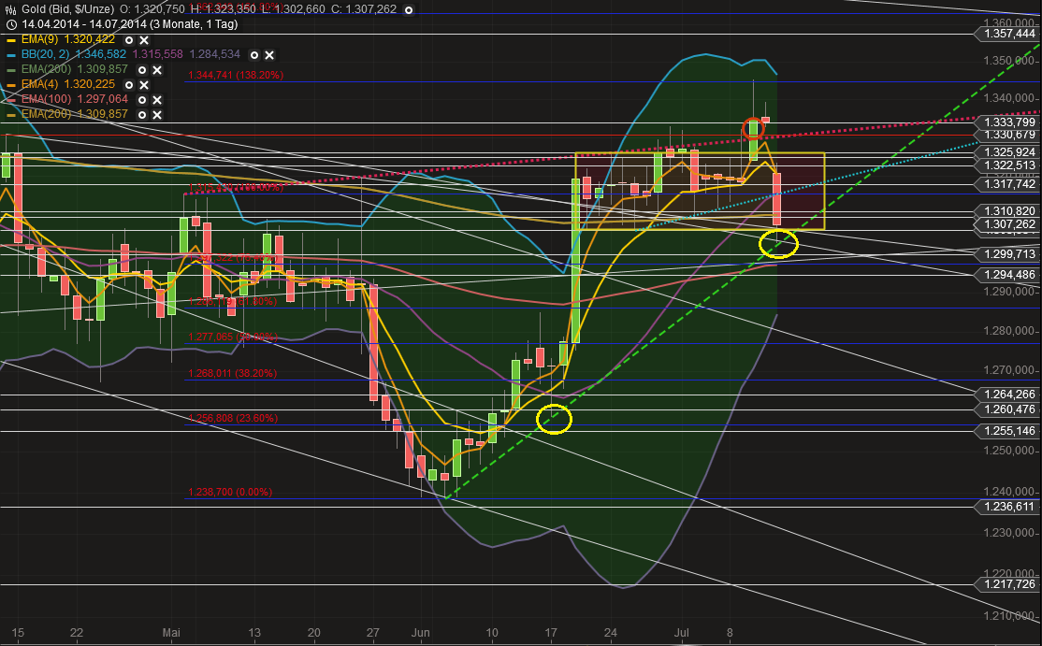Click the chart type icon beside Gold title
The height and width of the screenshot is (646, 1042).
(11, 8)
